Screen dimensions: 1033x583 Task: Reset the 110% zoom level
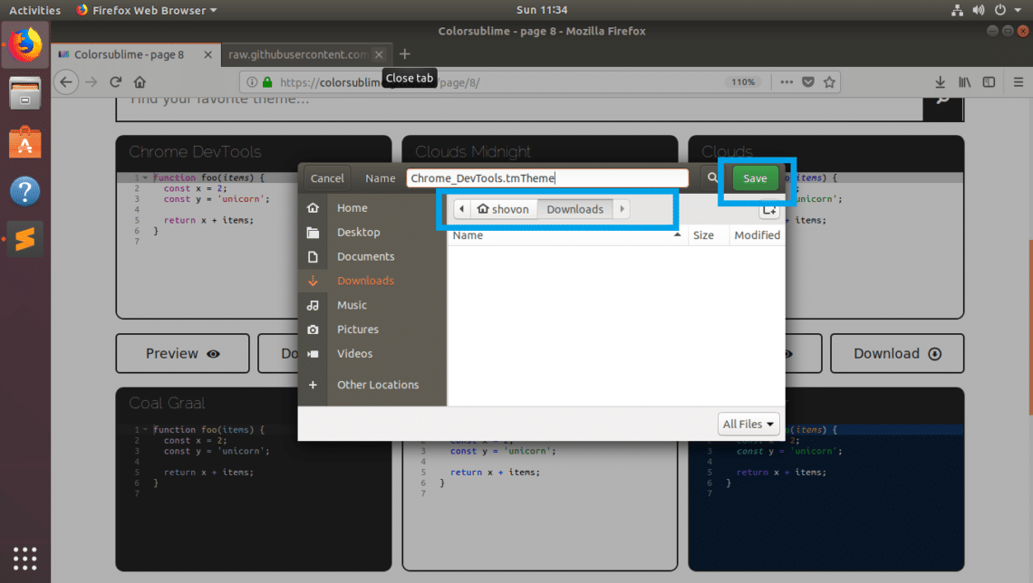point(743,82)
